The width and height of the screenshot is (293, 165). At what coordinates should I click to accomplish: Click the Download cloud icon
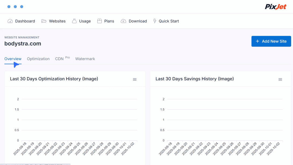123,21
